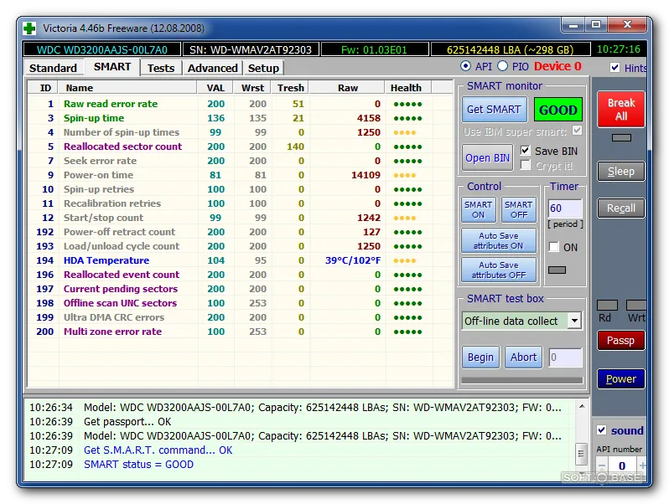Click health dots of Power-on time row

pyautogui.click(x=404, y=175)
